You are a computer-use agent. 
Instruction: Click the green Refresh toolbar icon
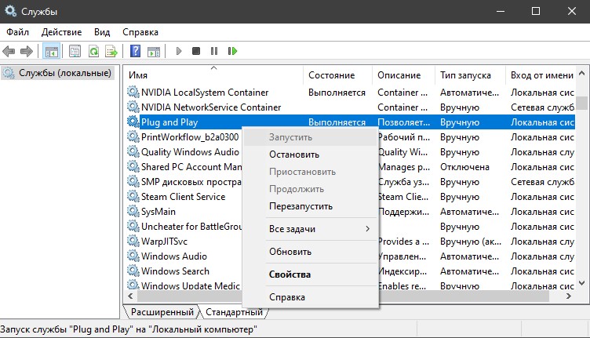(93, 51)
